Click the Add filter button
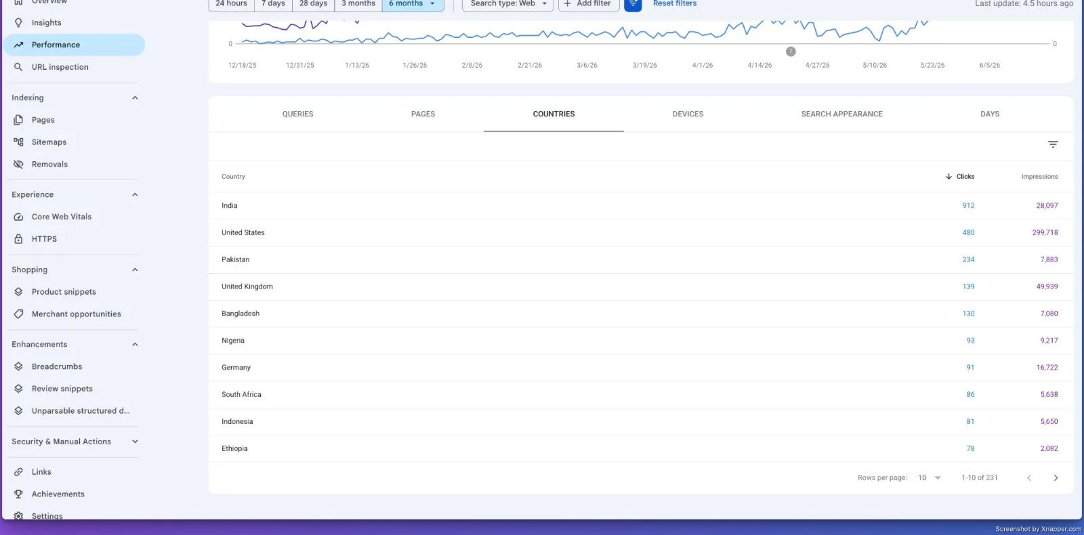 tap(588, 4)
